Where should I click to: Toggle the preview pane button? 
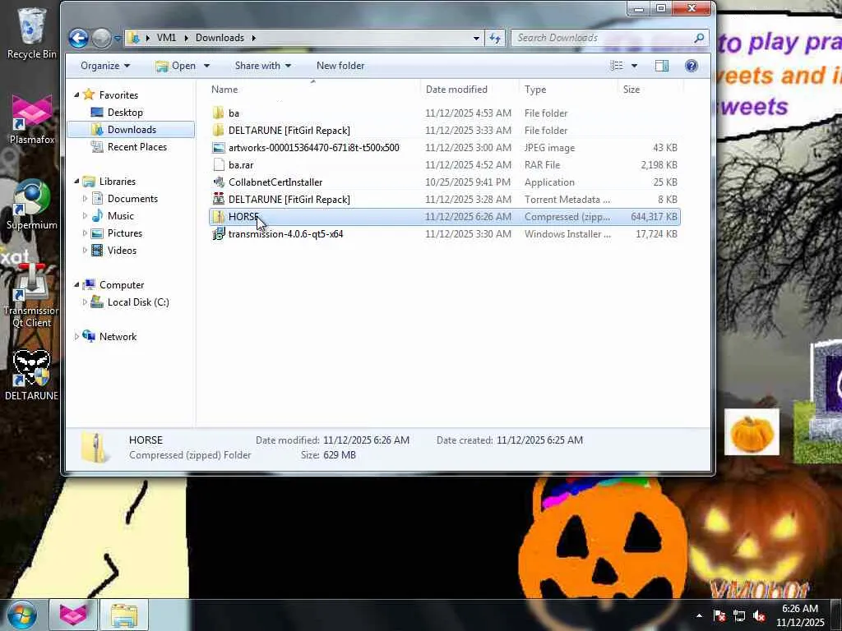662,66
